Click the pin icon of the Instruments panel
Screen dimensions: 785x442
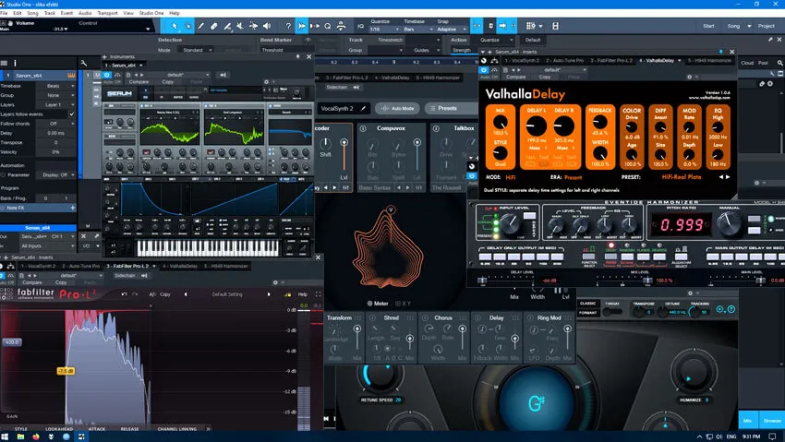(298, 57)
